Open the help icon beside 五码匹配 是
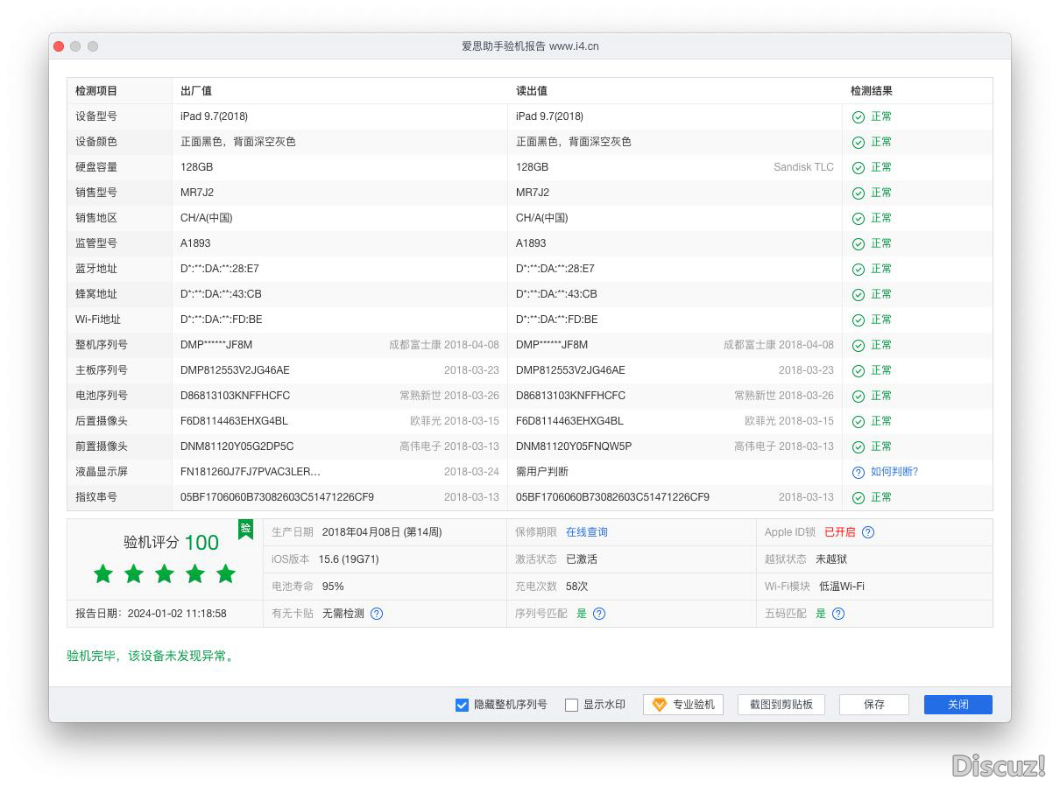This screenshot has width=1060, height=787. click(x=838, y=614)
